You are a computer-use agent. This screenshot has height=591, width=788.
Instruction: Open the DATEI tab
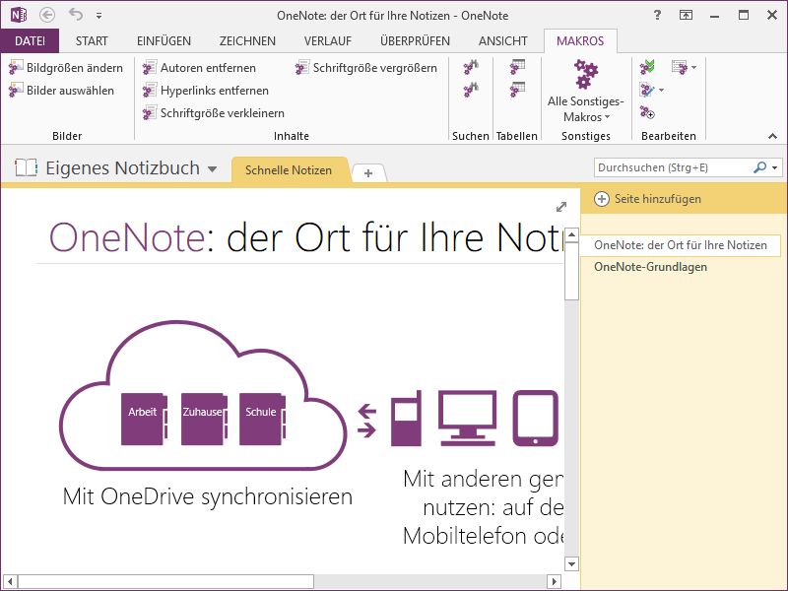pyautogui.click(x=30, y=41)
